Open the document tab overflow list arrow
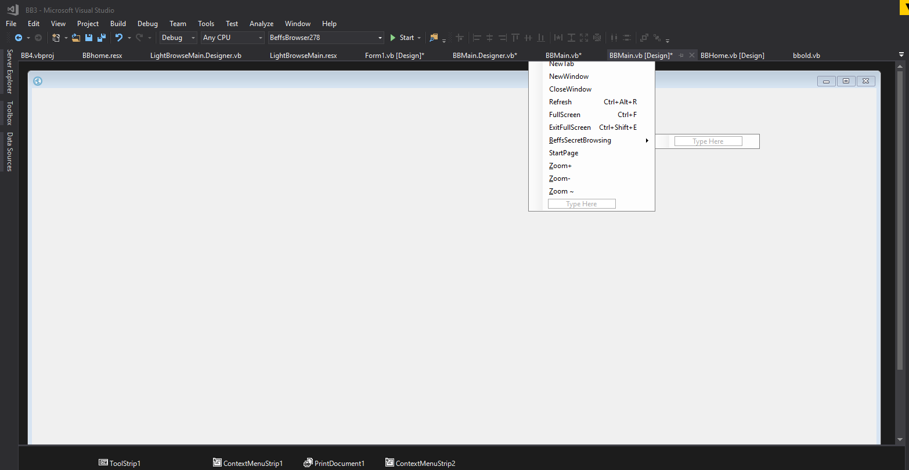Viewport: 909px width, 470px height. point(901,55)
